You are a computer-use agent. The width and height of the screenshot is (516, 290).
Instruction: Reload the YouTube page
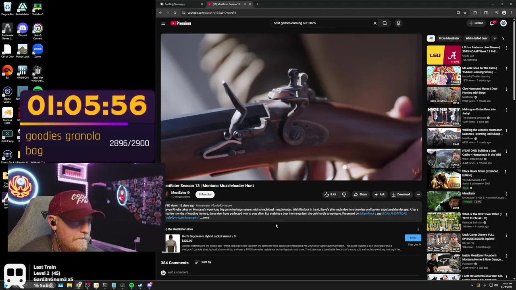tap(175, 12)
